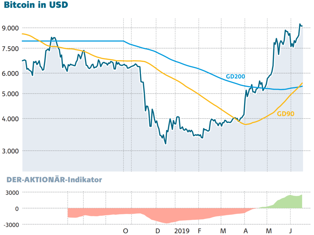Click the 3.000 price axis label
The image size is (314, 235).
(10, 151)
